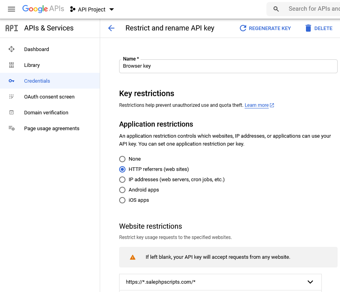The width and height of the screenshot is (340, 292).
Task: Click the Regenerate Key refresh icon
Action: [243, 28]
